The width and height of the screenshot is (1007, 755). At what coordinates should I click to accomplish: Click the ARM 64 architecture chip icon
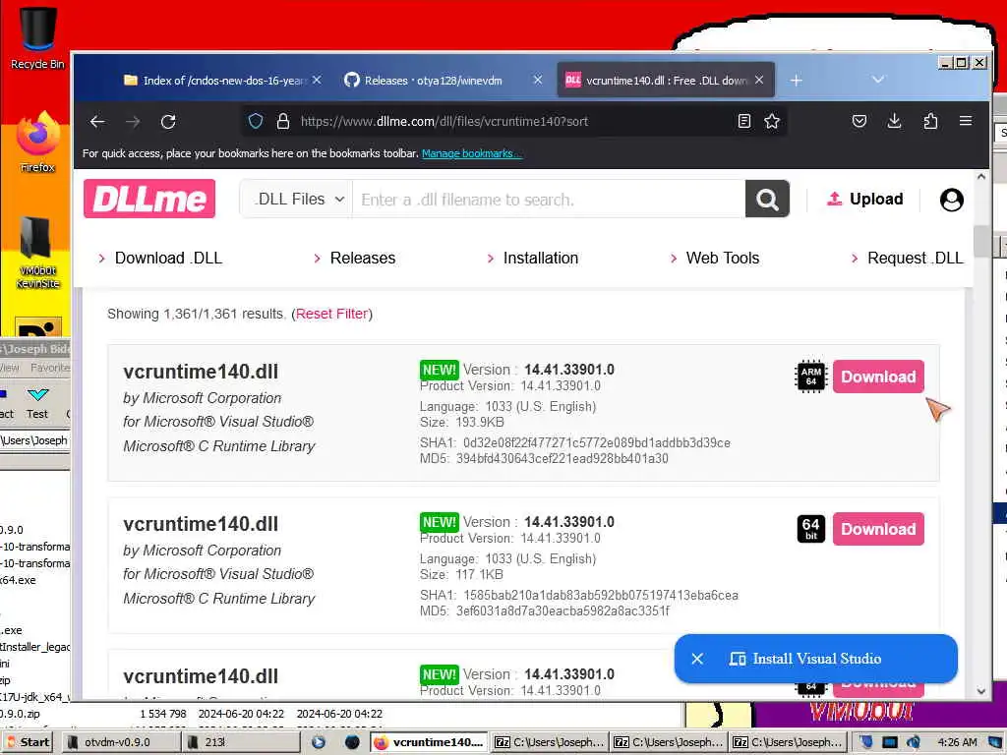click(x=810, y=377)
